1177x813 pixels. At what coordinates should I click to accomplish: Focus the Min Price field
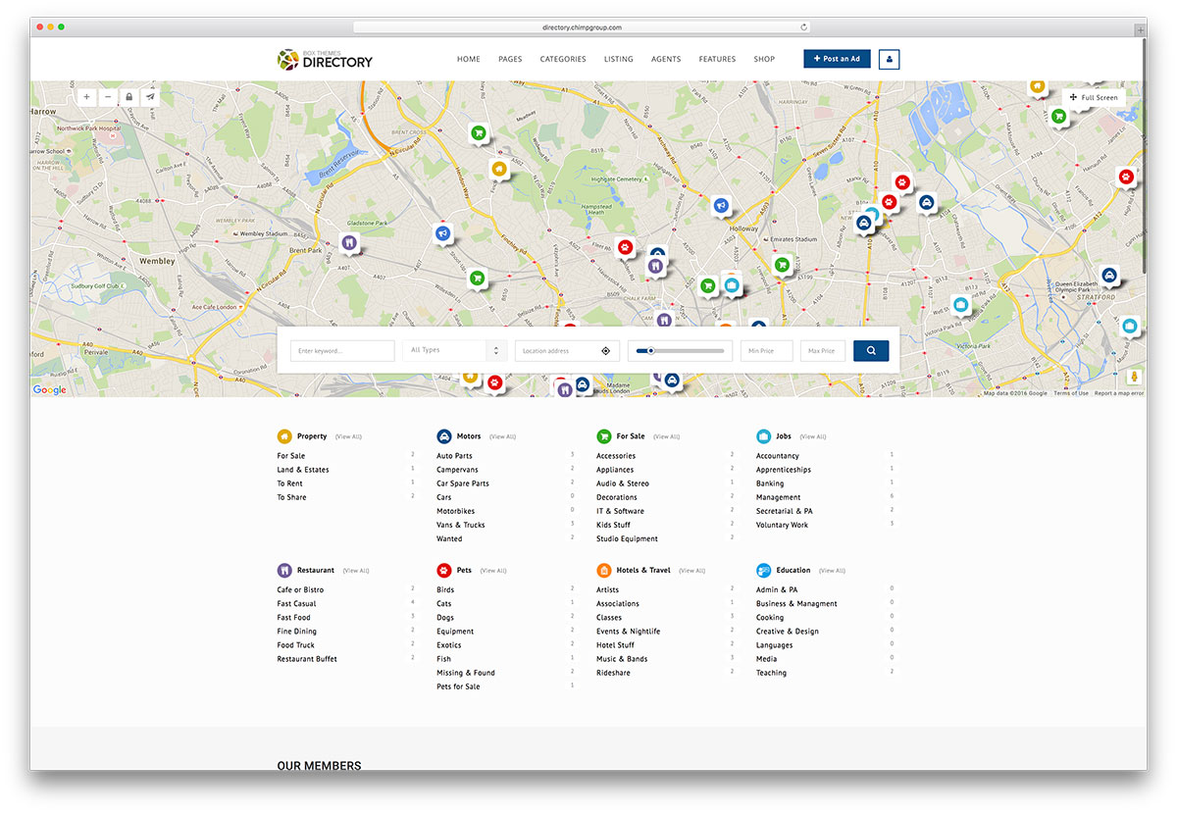pyautogui.click(x=766, y=351)
